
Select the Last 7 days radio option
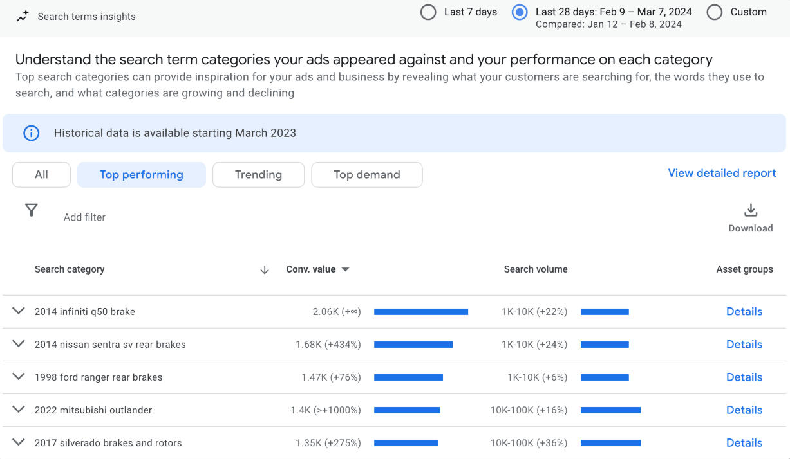[428, 12]
